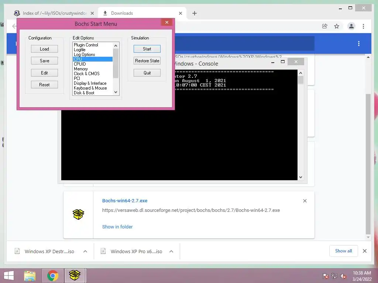Viewport: 378px width, 283px height.
Task: Open Action Center flag tray icon
Action: (326, 276)
